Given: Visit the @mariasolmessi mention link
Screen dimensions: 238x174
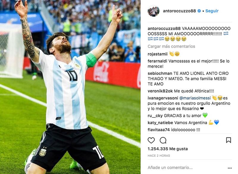Looking at the screenshot, I should tap(195, 98).
